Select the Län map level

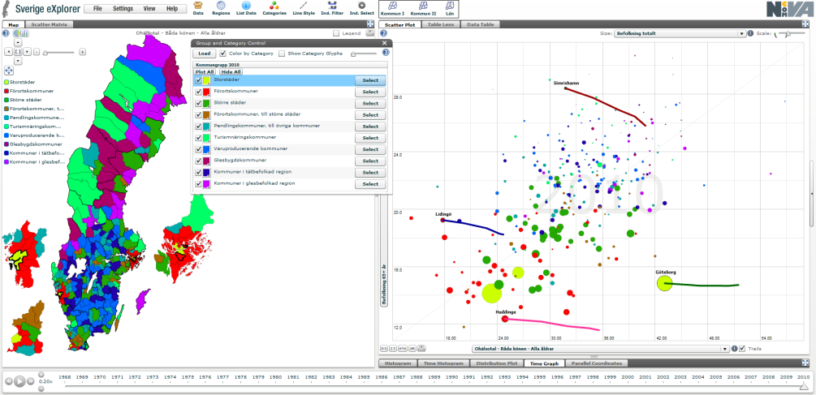coord(450,8)
